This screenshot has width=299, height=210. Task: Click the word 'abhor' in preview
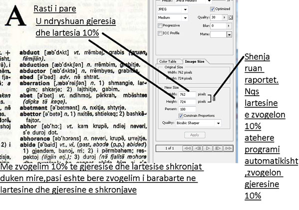pos(28,126)
